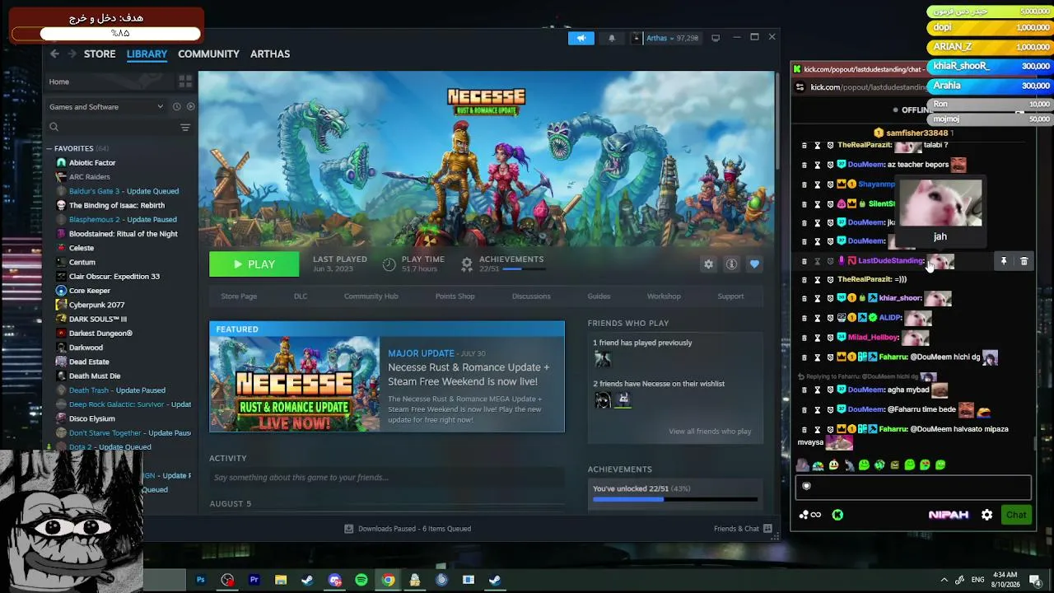1054x593 pixels.
Task: Open the Points Shop link
Action: [455, 296]
